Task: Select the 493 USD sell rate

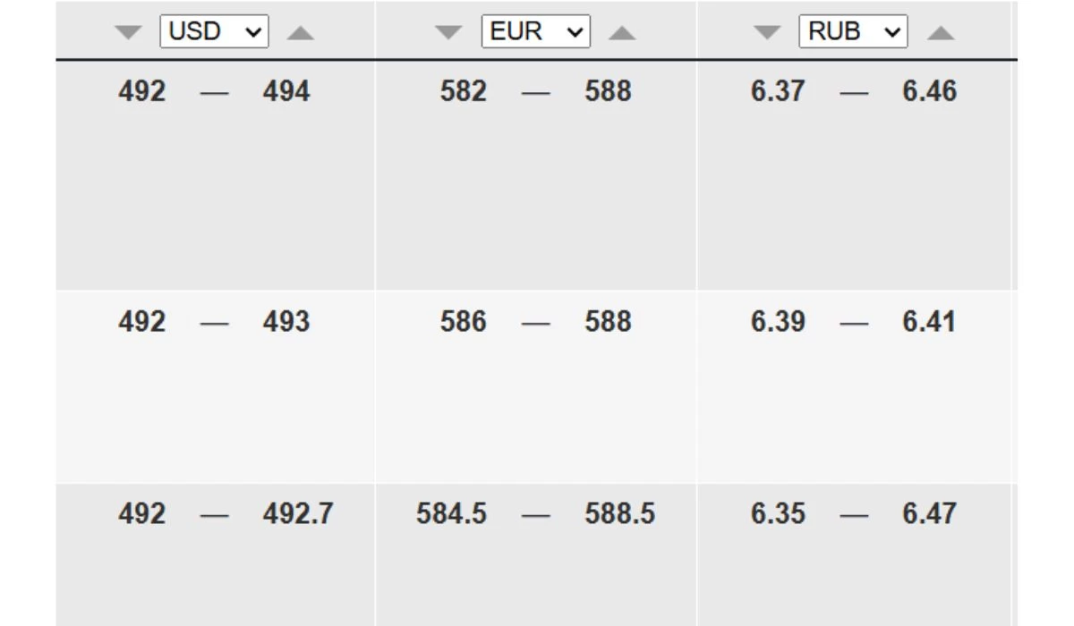Action: 286,322
